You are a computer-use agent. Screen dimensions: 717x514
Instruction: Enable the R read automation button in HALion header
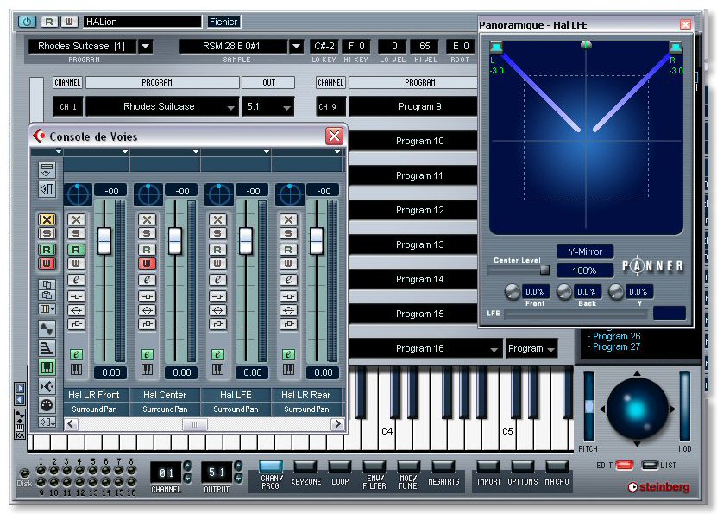tap(48, 22)
